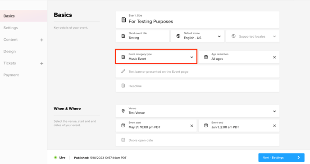Open Tickets in the sidebar
The width and height of the screenshot is (310, 164).
9,63
